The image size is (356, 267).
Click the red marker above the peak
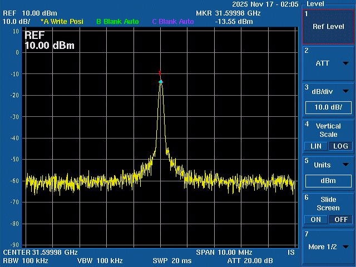160,72
